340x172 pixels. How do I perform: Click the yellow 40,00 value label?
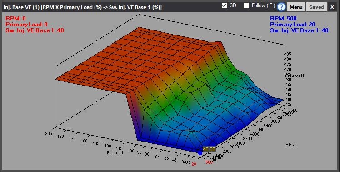[x=209, y=149]
